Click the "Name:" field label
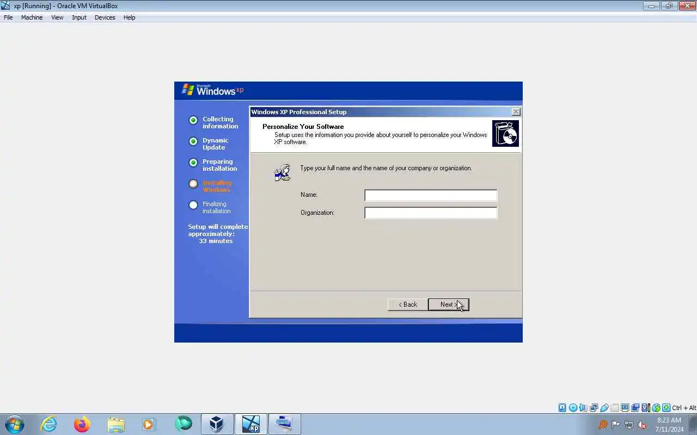Viewport: 697px width, 435px height. coord(309,195)
